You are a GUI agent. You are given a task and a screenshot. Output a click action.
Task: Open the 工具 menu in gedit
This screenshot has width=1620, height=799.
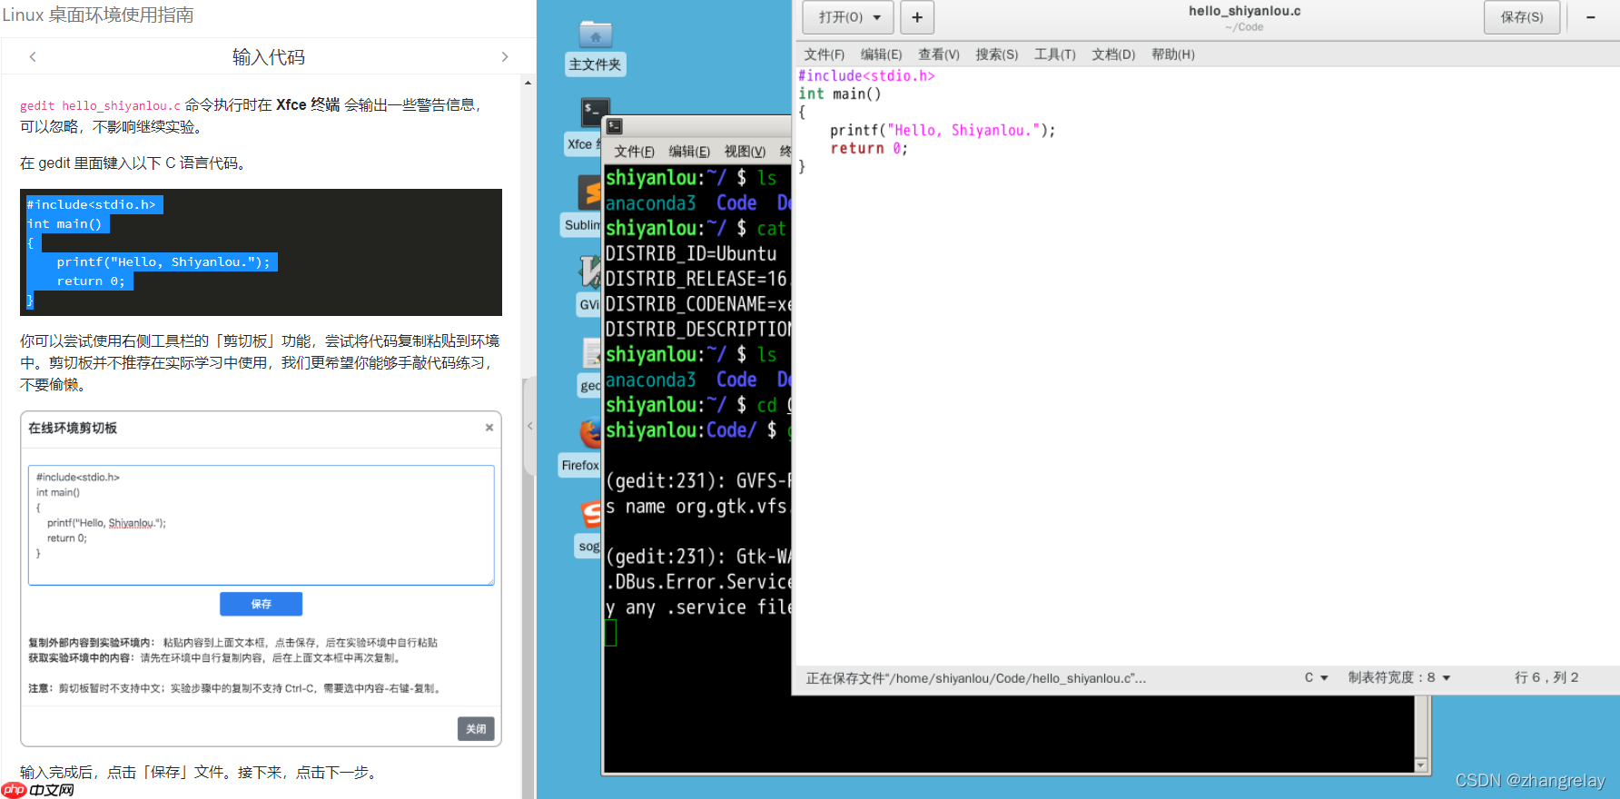pos(1054,54)
